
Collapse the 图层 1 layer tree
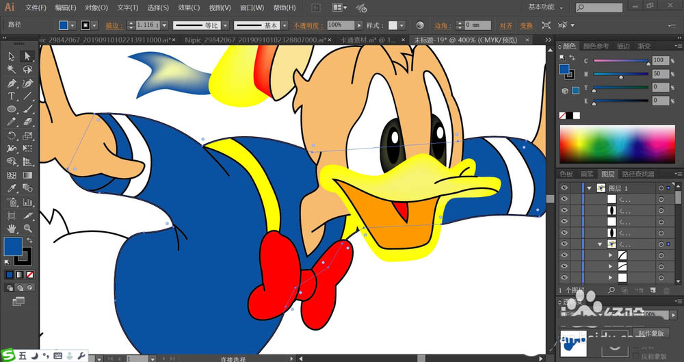590,188
